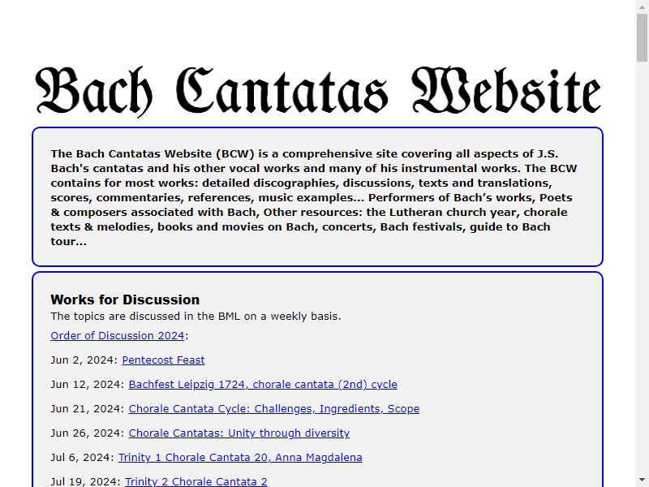The image size is (649, 487).
Task: Click the 'Jun 2, 2024:' date text
Action: (x=84, y=360)
